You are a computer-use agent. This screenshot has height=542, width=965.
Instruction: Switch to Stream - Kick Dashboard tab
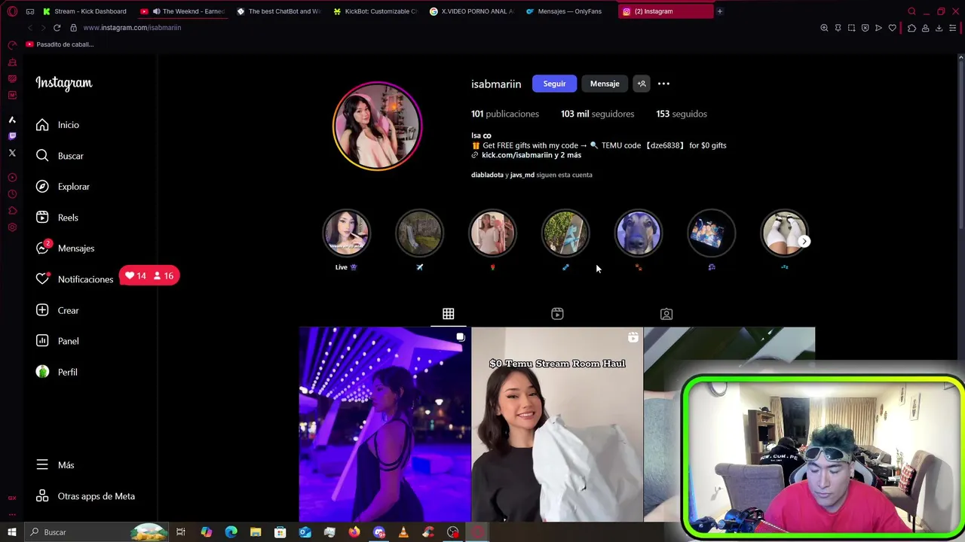click(x=85, y=11)
